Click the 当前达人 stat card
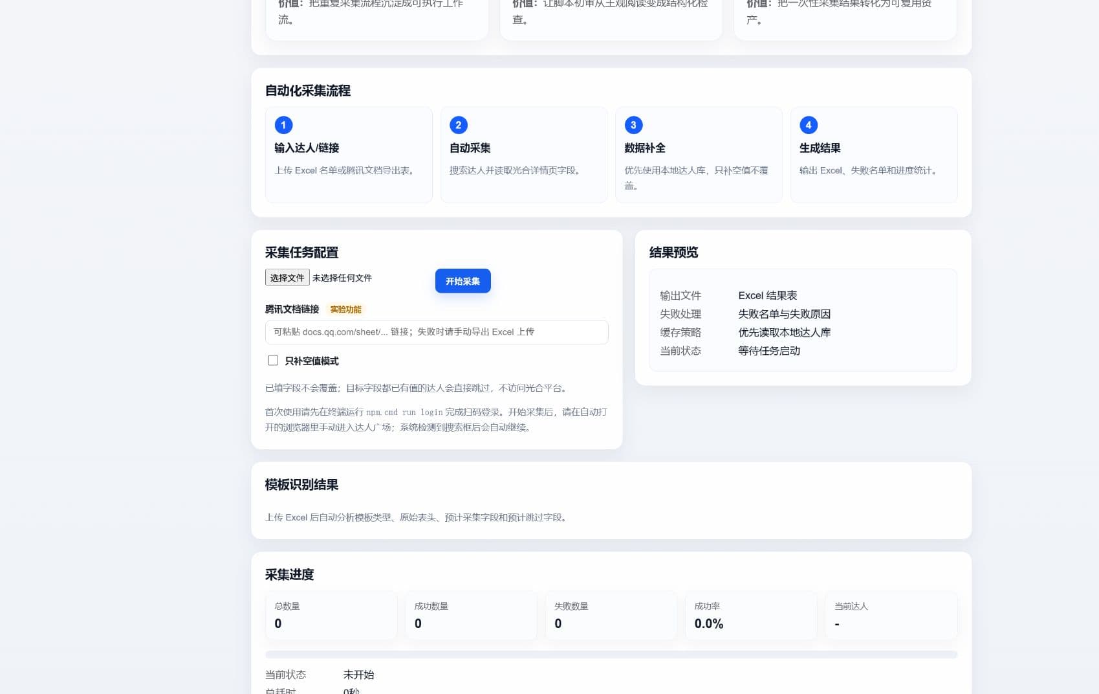Screen dimensions: 1099x694 891,616
